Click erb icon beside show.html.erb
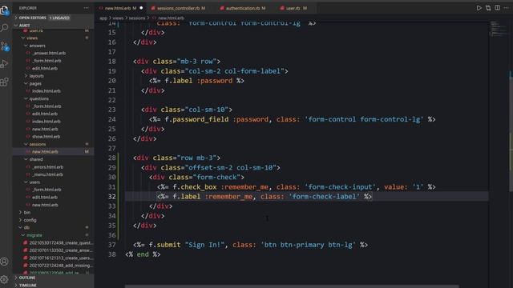 [28, 137]
